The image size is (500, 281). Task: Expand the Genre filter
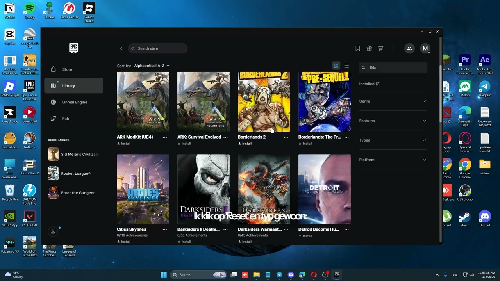(393, 101)
